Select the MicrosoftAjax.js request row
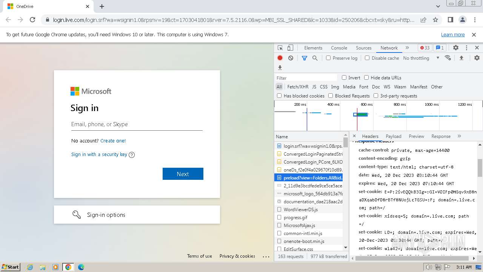The width and height of the screenshot is (483, 272). coord(309,226)
